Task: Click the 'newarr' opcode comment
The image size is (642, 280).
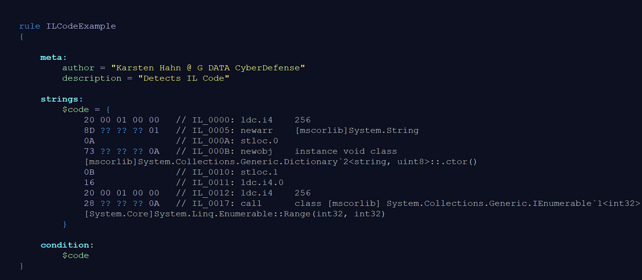Action: coord(256,130)
